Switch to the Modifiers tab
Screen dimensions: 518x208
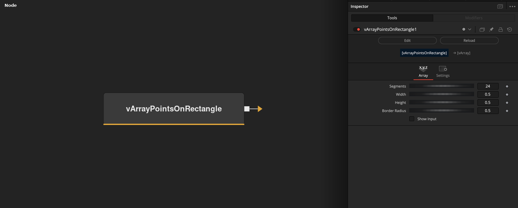pos(474,18)
